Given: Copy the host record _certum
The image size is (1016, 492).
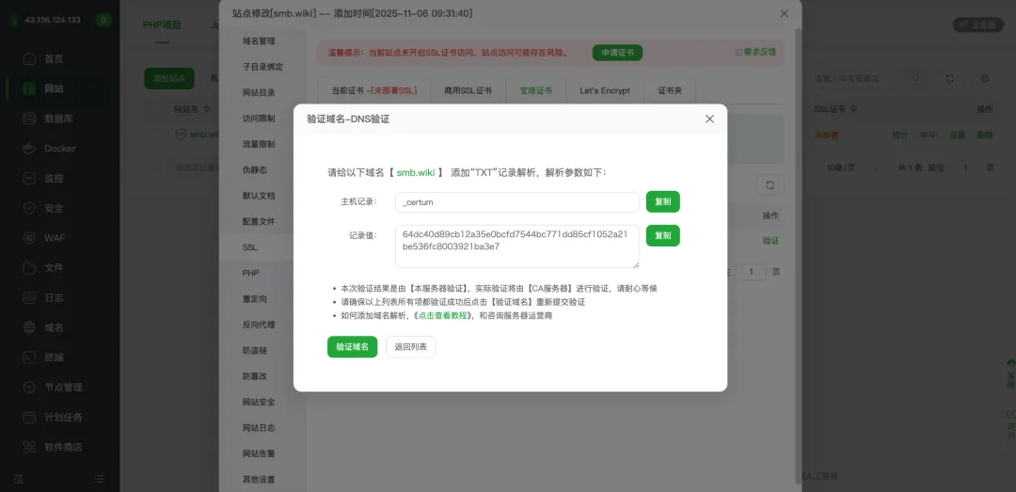Looking at the screenshot, I should pos(662,202).
